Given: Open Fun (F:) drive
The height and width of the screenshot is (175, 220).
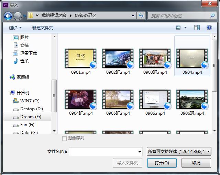Looking at the screenshot, I should point(24,125).
